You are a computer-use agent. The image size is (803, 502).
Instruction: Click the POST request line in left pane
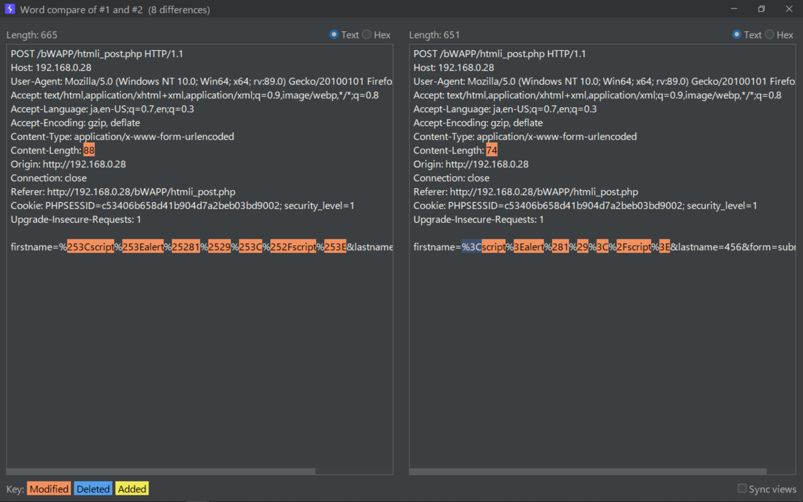(97, 54)
